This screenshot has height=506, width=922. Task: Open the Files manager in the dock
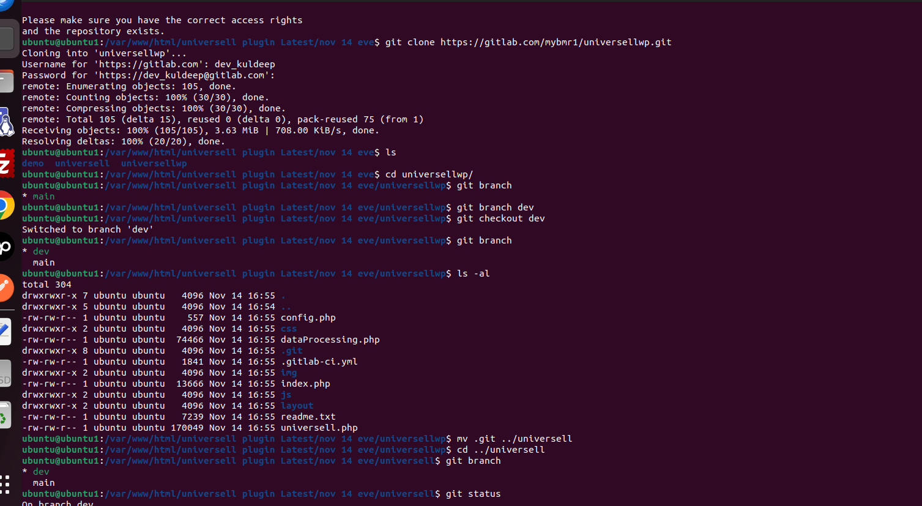6,81
